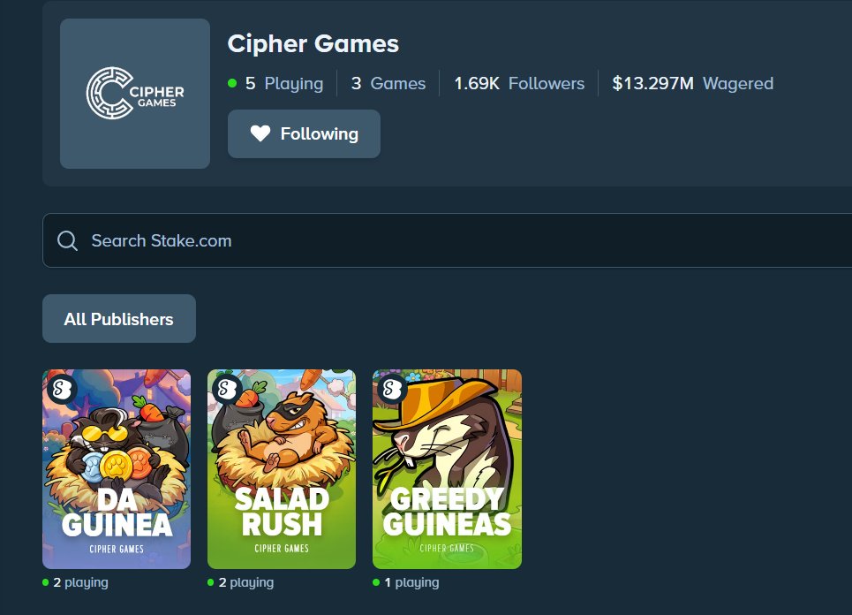Click green dot under Da Guinea
Viewport: 852px width, 615px height.
point(46,582)
